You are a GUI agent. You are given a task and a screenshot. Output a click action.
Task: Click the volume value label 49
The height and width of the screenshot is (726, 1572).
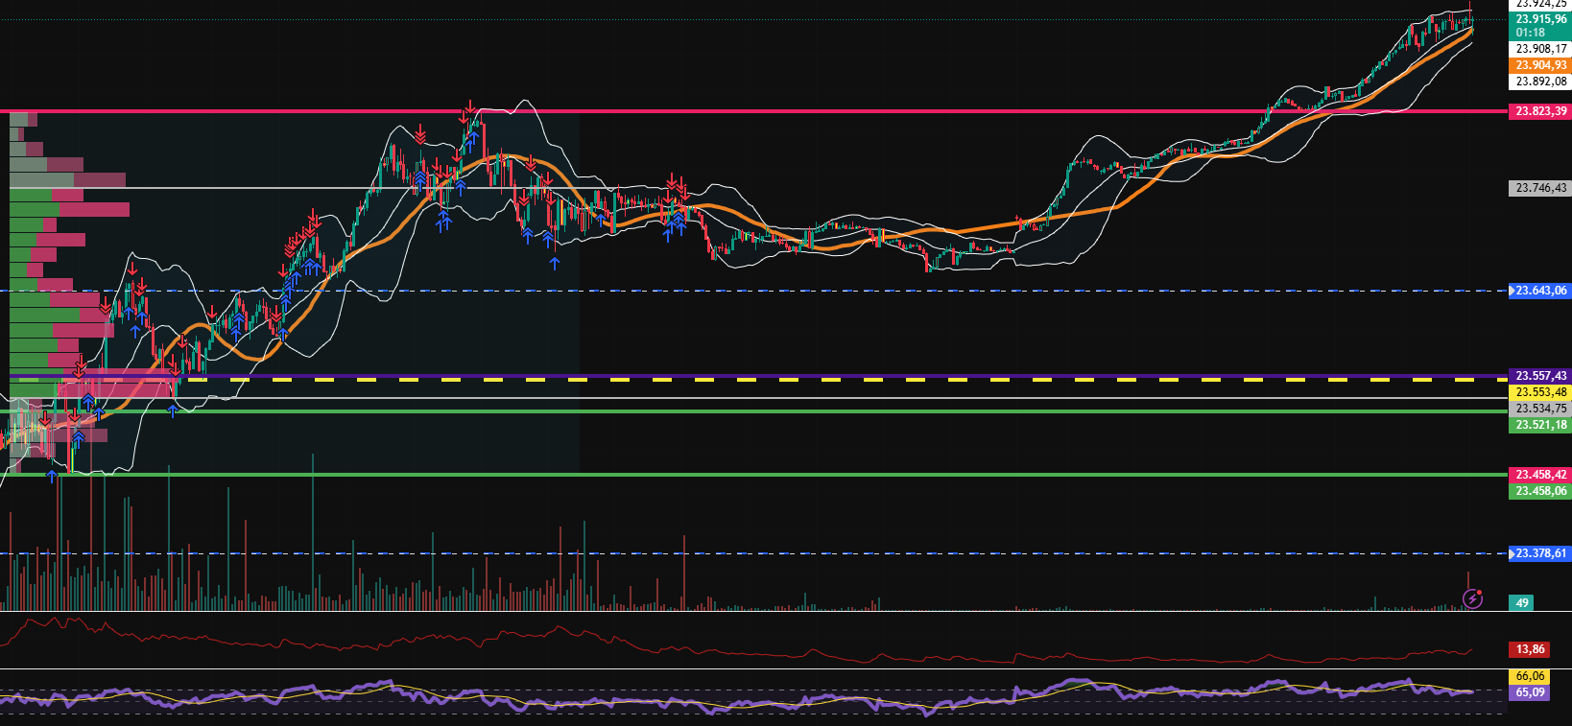(x=1522, y=603)
